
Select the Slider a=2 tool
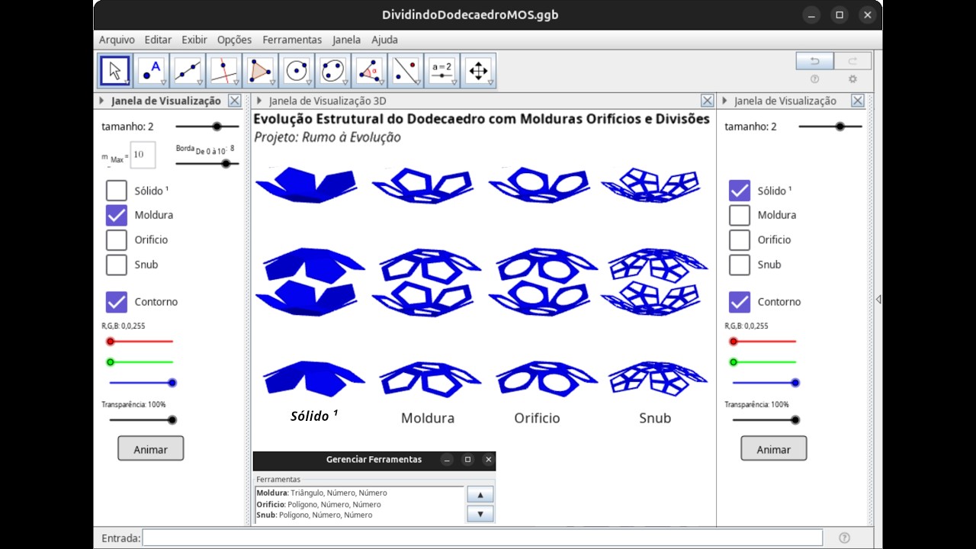441,71
